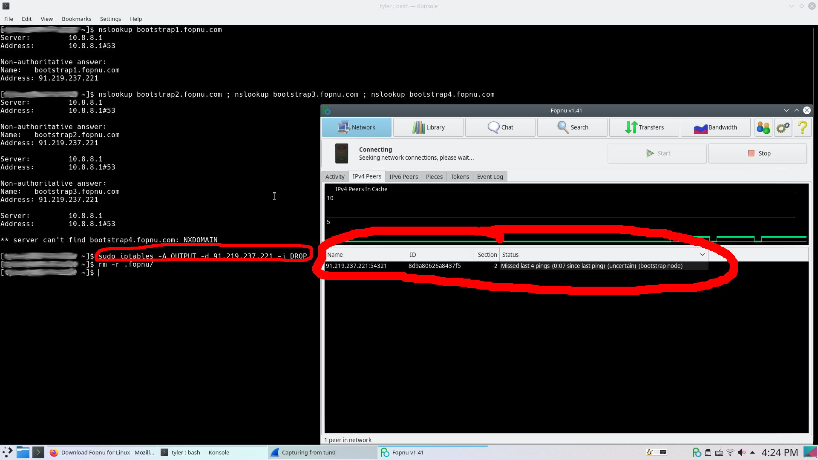This screenshot has height=460, width=818.
Task: Switch to Fopnu v1.41 taskbar entry
Action: (433, 452)
